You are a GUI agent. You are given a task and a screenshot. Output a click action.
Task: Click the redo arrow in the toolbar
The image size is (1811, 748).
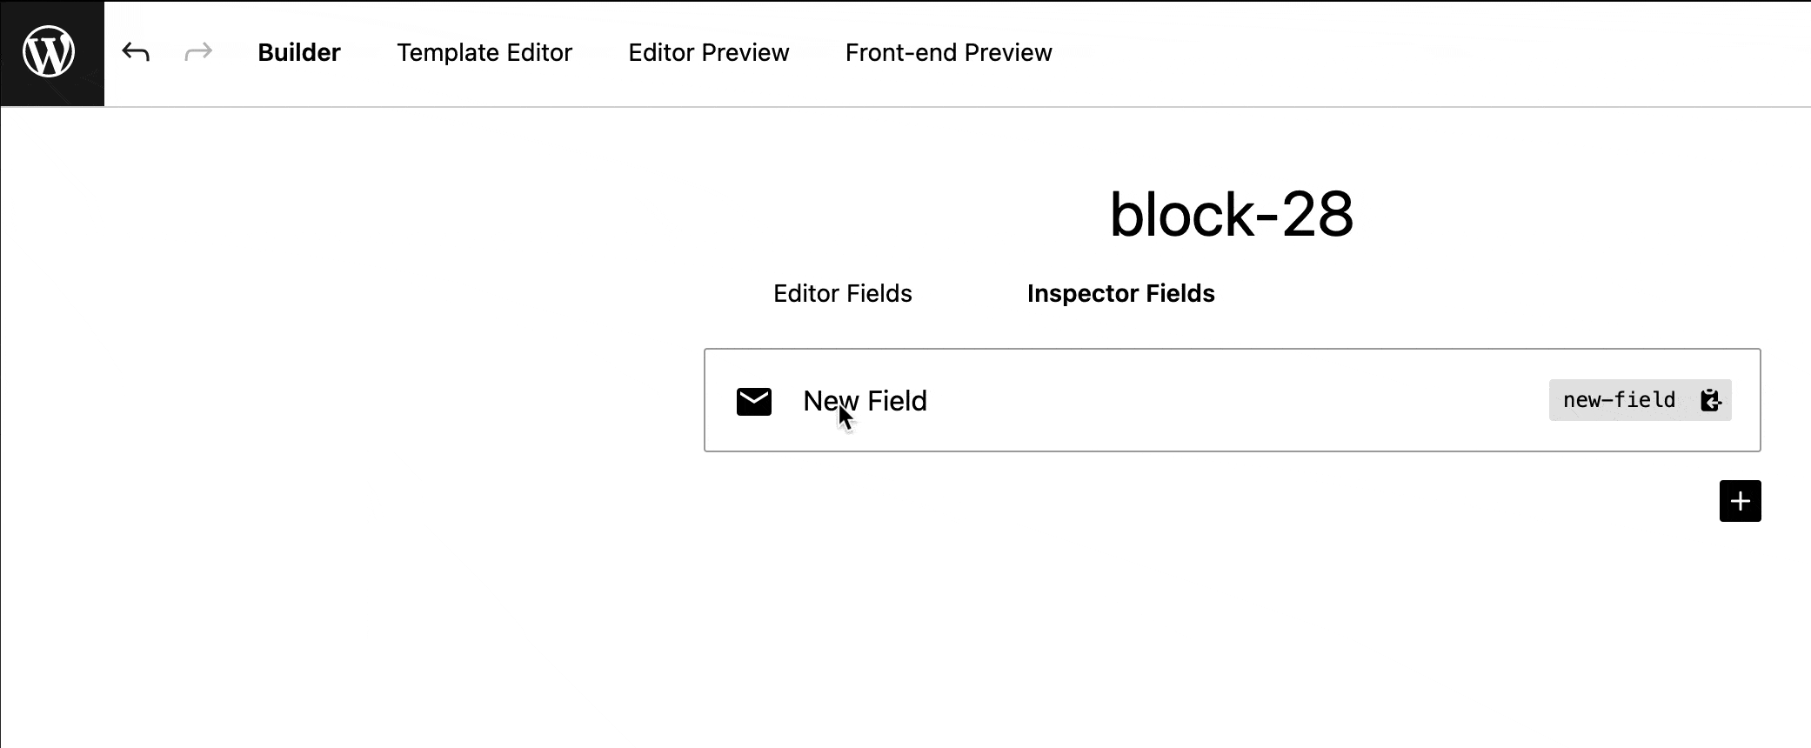pos(197,51)
